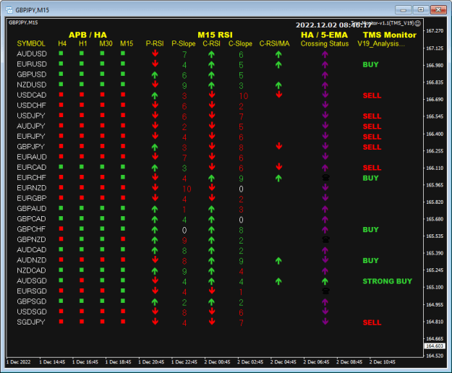Click the USDCAD H1 red square

[x=82, y=95]
